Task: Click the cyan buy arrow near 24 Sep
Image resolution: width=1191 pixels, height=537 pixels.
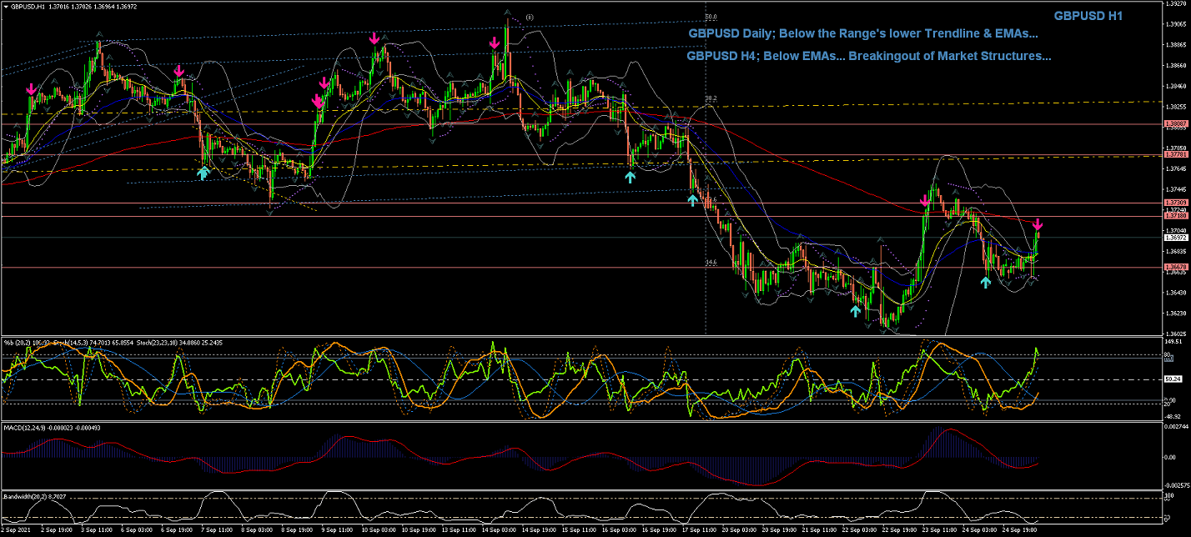Action: [985, 282]
